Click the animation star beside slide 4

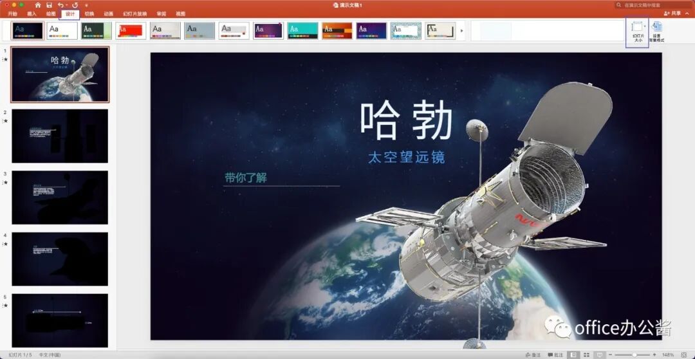click(x=5, y=244)
